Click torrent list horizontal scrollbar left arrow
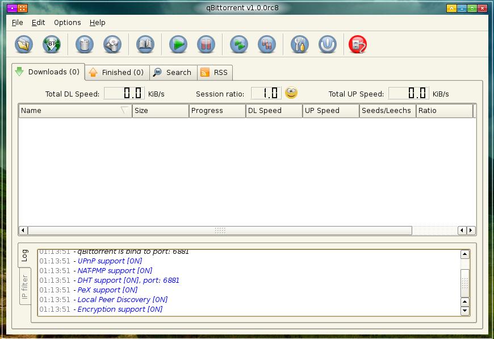Viewport: 494px width, 339px height. pyautogui.click(x=23, y=231)
